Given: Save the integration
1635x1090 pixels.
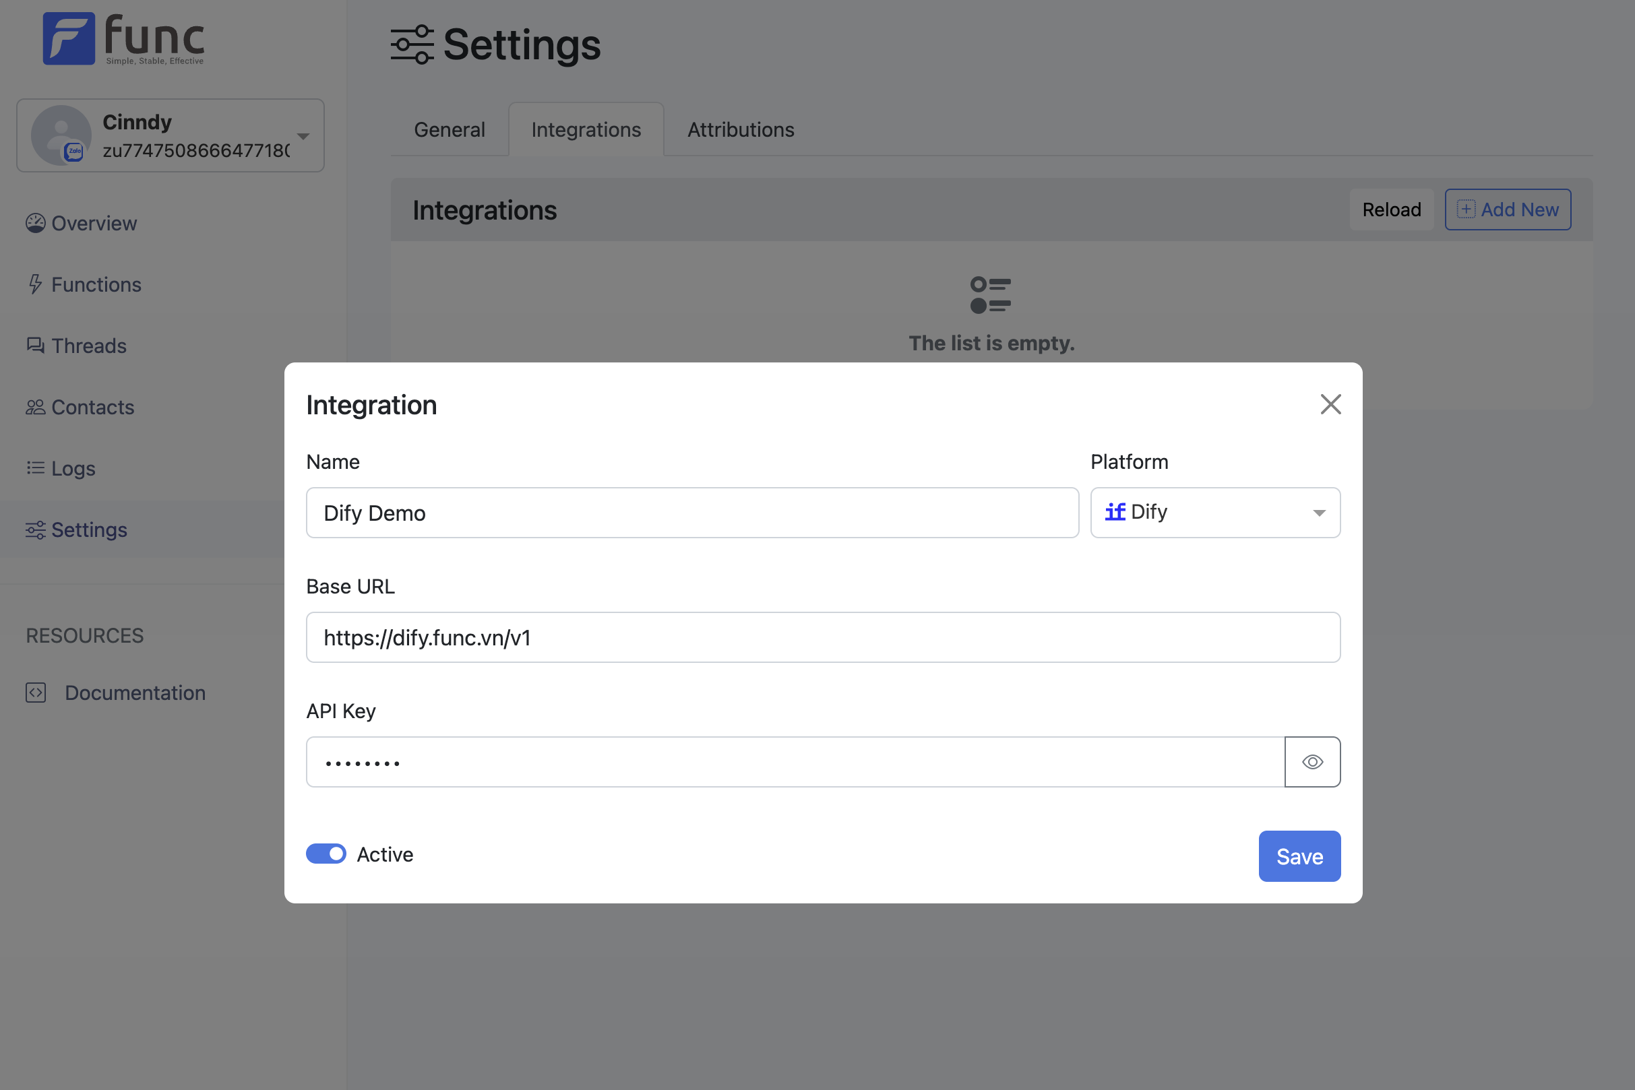Looking at the screenshot, I should point(1299,856).
